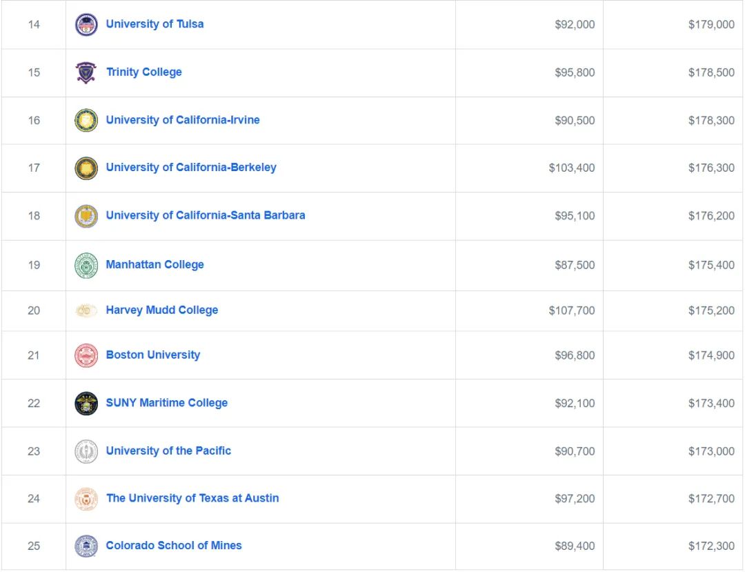
Task: Click the SUNY Maritime College emblem
Action: [86, 404]
